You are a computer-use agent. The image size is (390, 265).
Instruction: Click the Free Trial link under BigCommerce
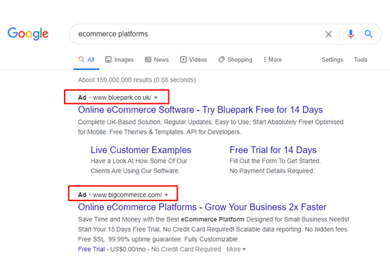point(91,249)
